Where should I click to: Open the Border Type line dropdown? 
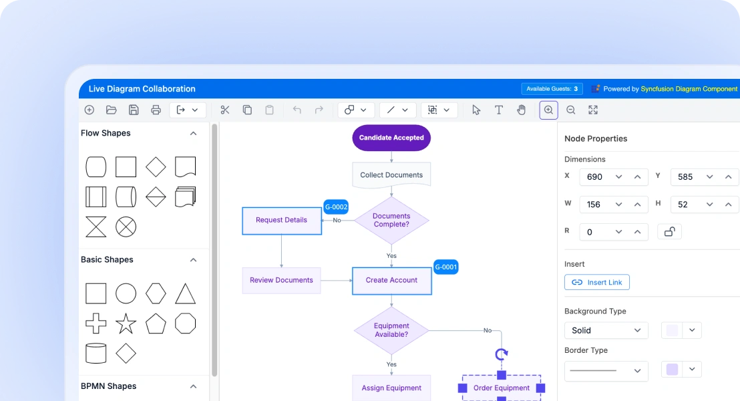pyautogui.click(x=606, y=371)
